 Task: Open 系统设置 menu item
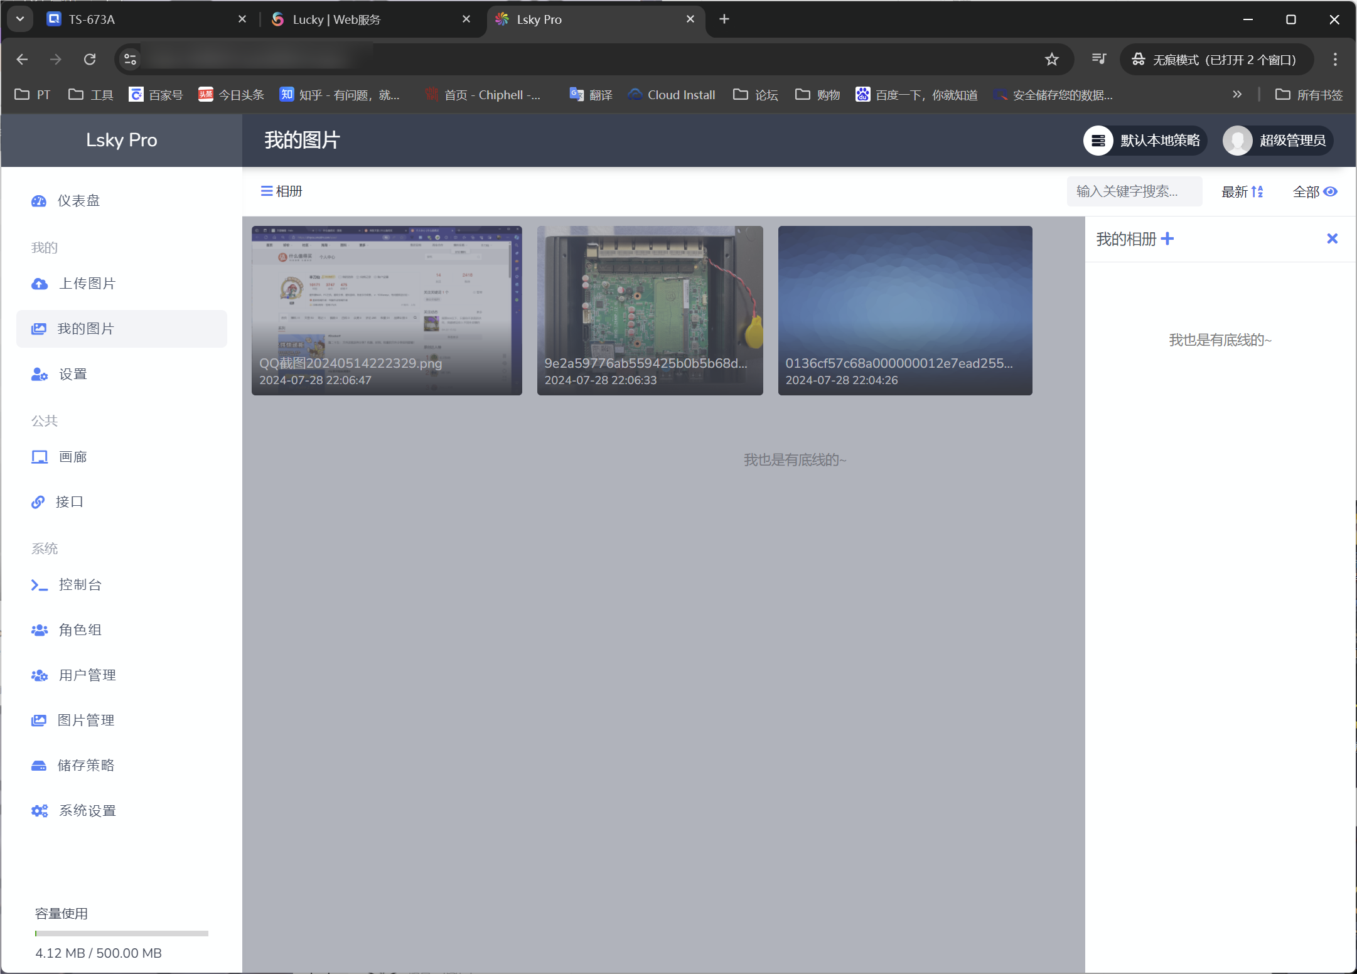click(x=122, y=811)
